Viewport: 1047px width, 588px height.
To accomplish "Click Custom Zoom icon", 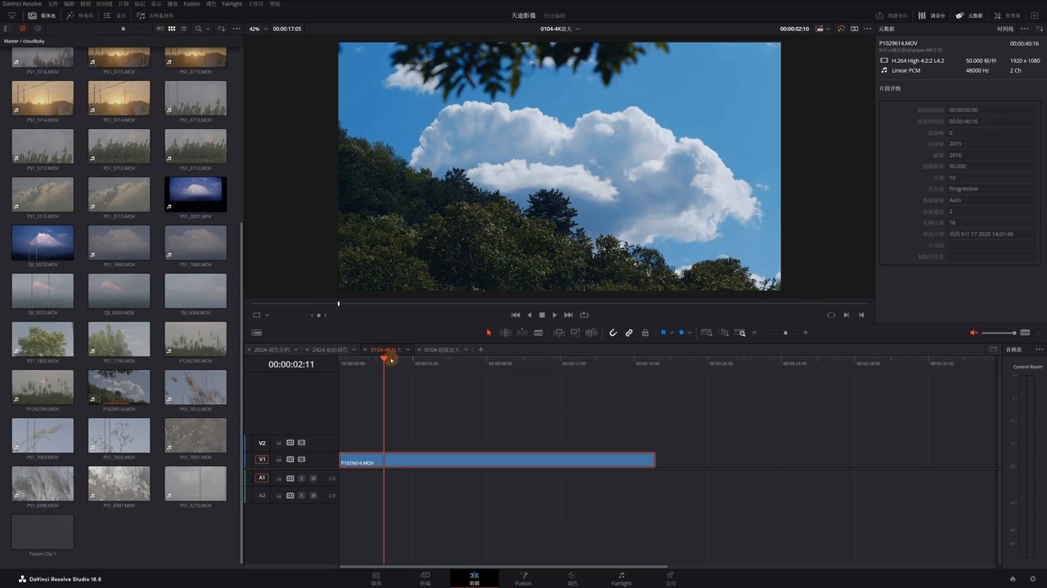I will click(741, 332).
